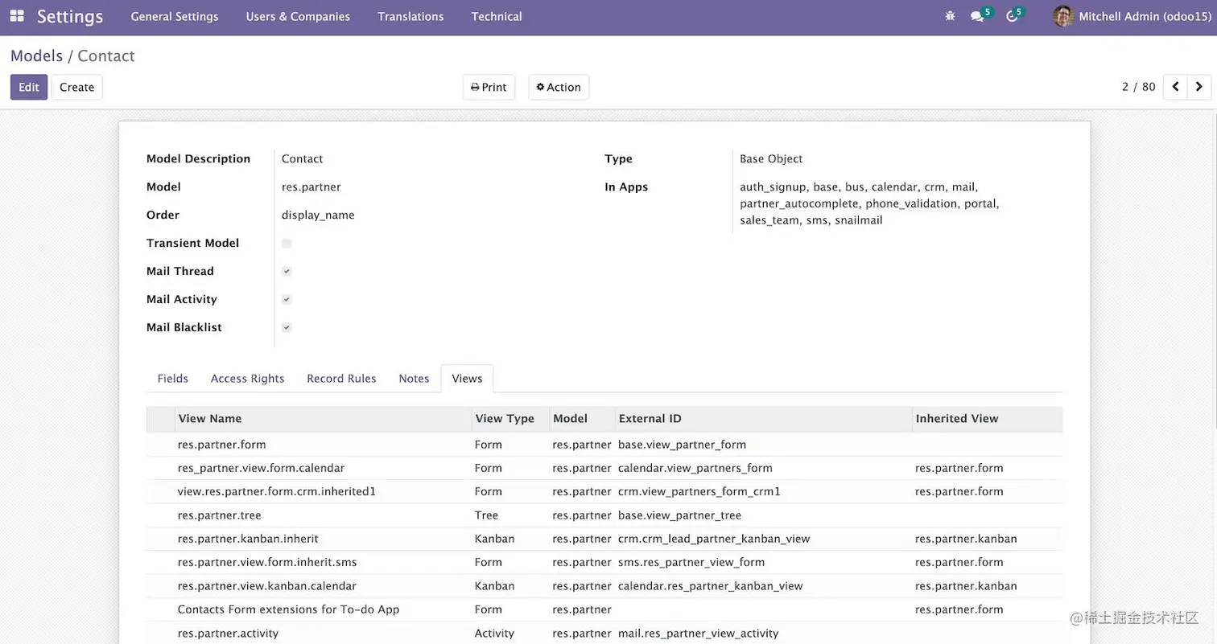The width and height of the screenshot is (1217, 644).
Task: Click Mitchell Admin avatar picture
Action: click(1063, 16)
